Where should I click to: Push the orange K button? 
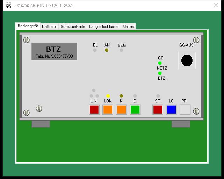[121, 109]
